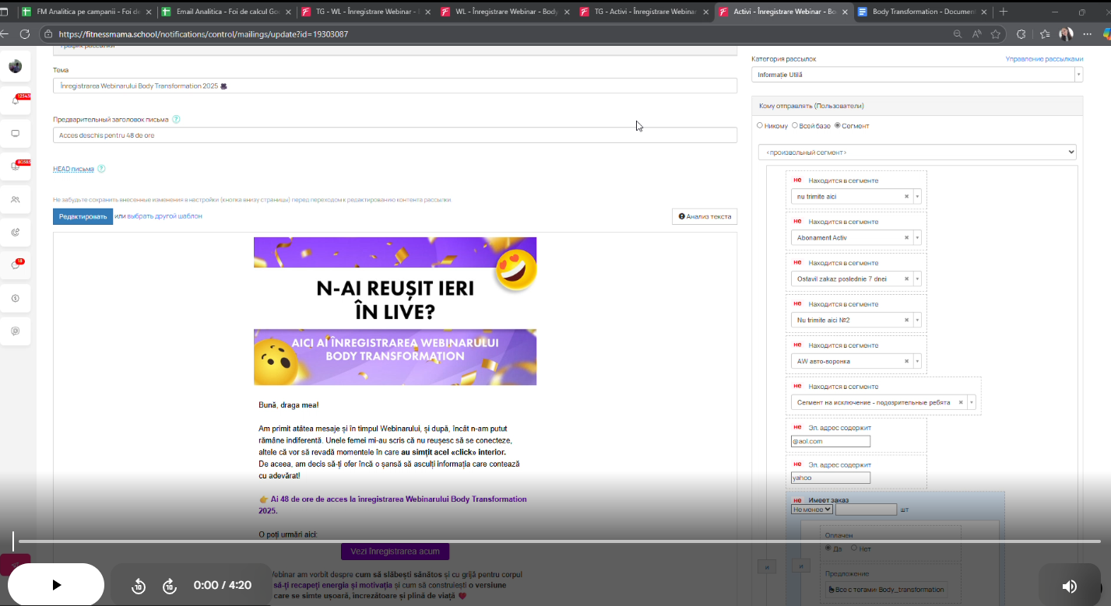Open the notifications bell icon in sidebar
The width and height of the screenshot is (1111, 606).
point(16,101)
